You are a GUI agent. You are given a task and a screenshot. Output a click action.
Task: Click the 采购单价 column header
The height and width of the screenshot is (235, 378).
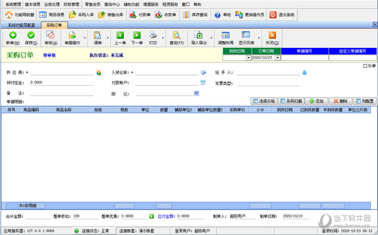(237, 110)
